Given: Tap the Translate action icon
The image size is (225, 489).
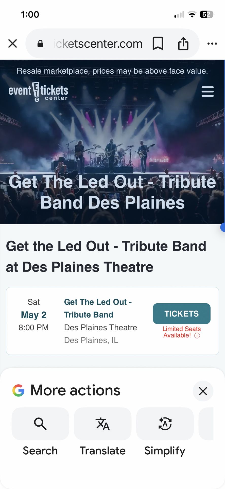Looking at the screenshot, I should coord(102,424).
